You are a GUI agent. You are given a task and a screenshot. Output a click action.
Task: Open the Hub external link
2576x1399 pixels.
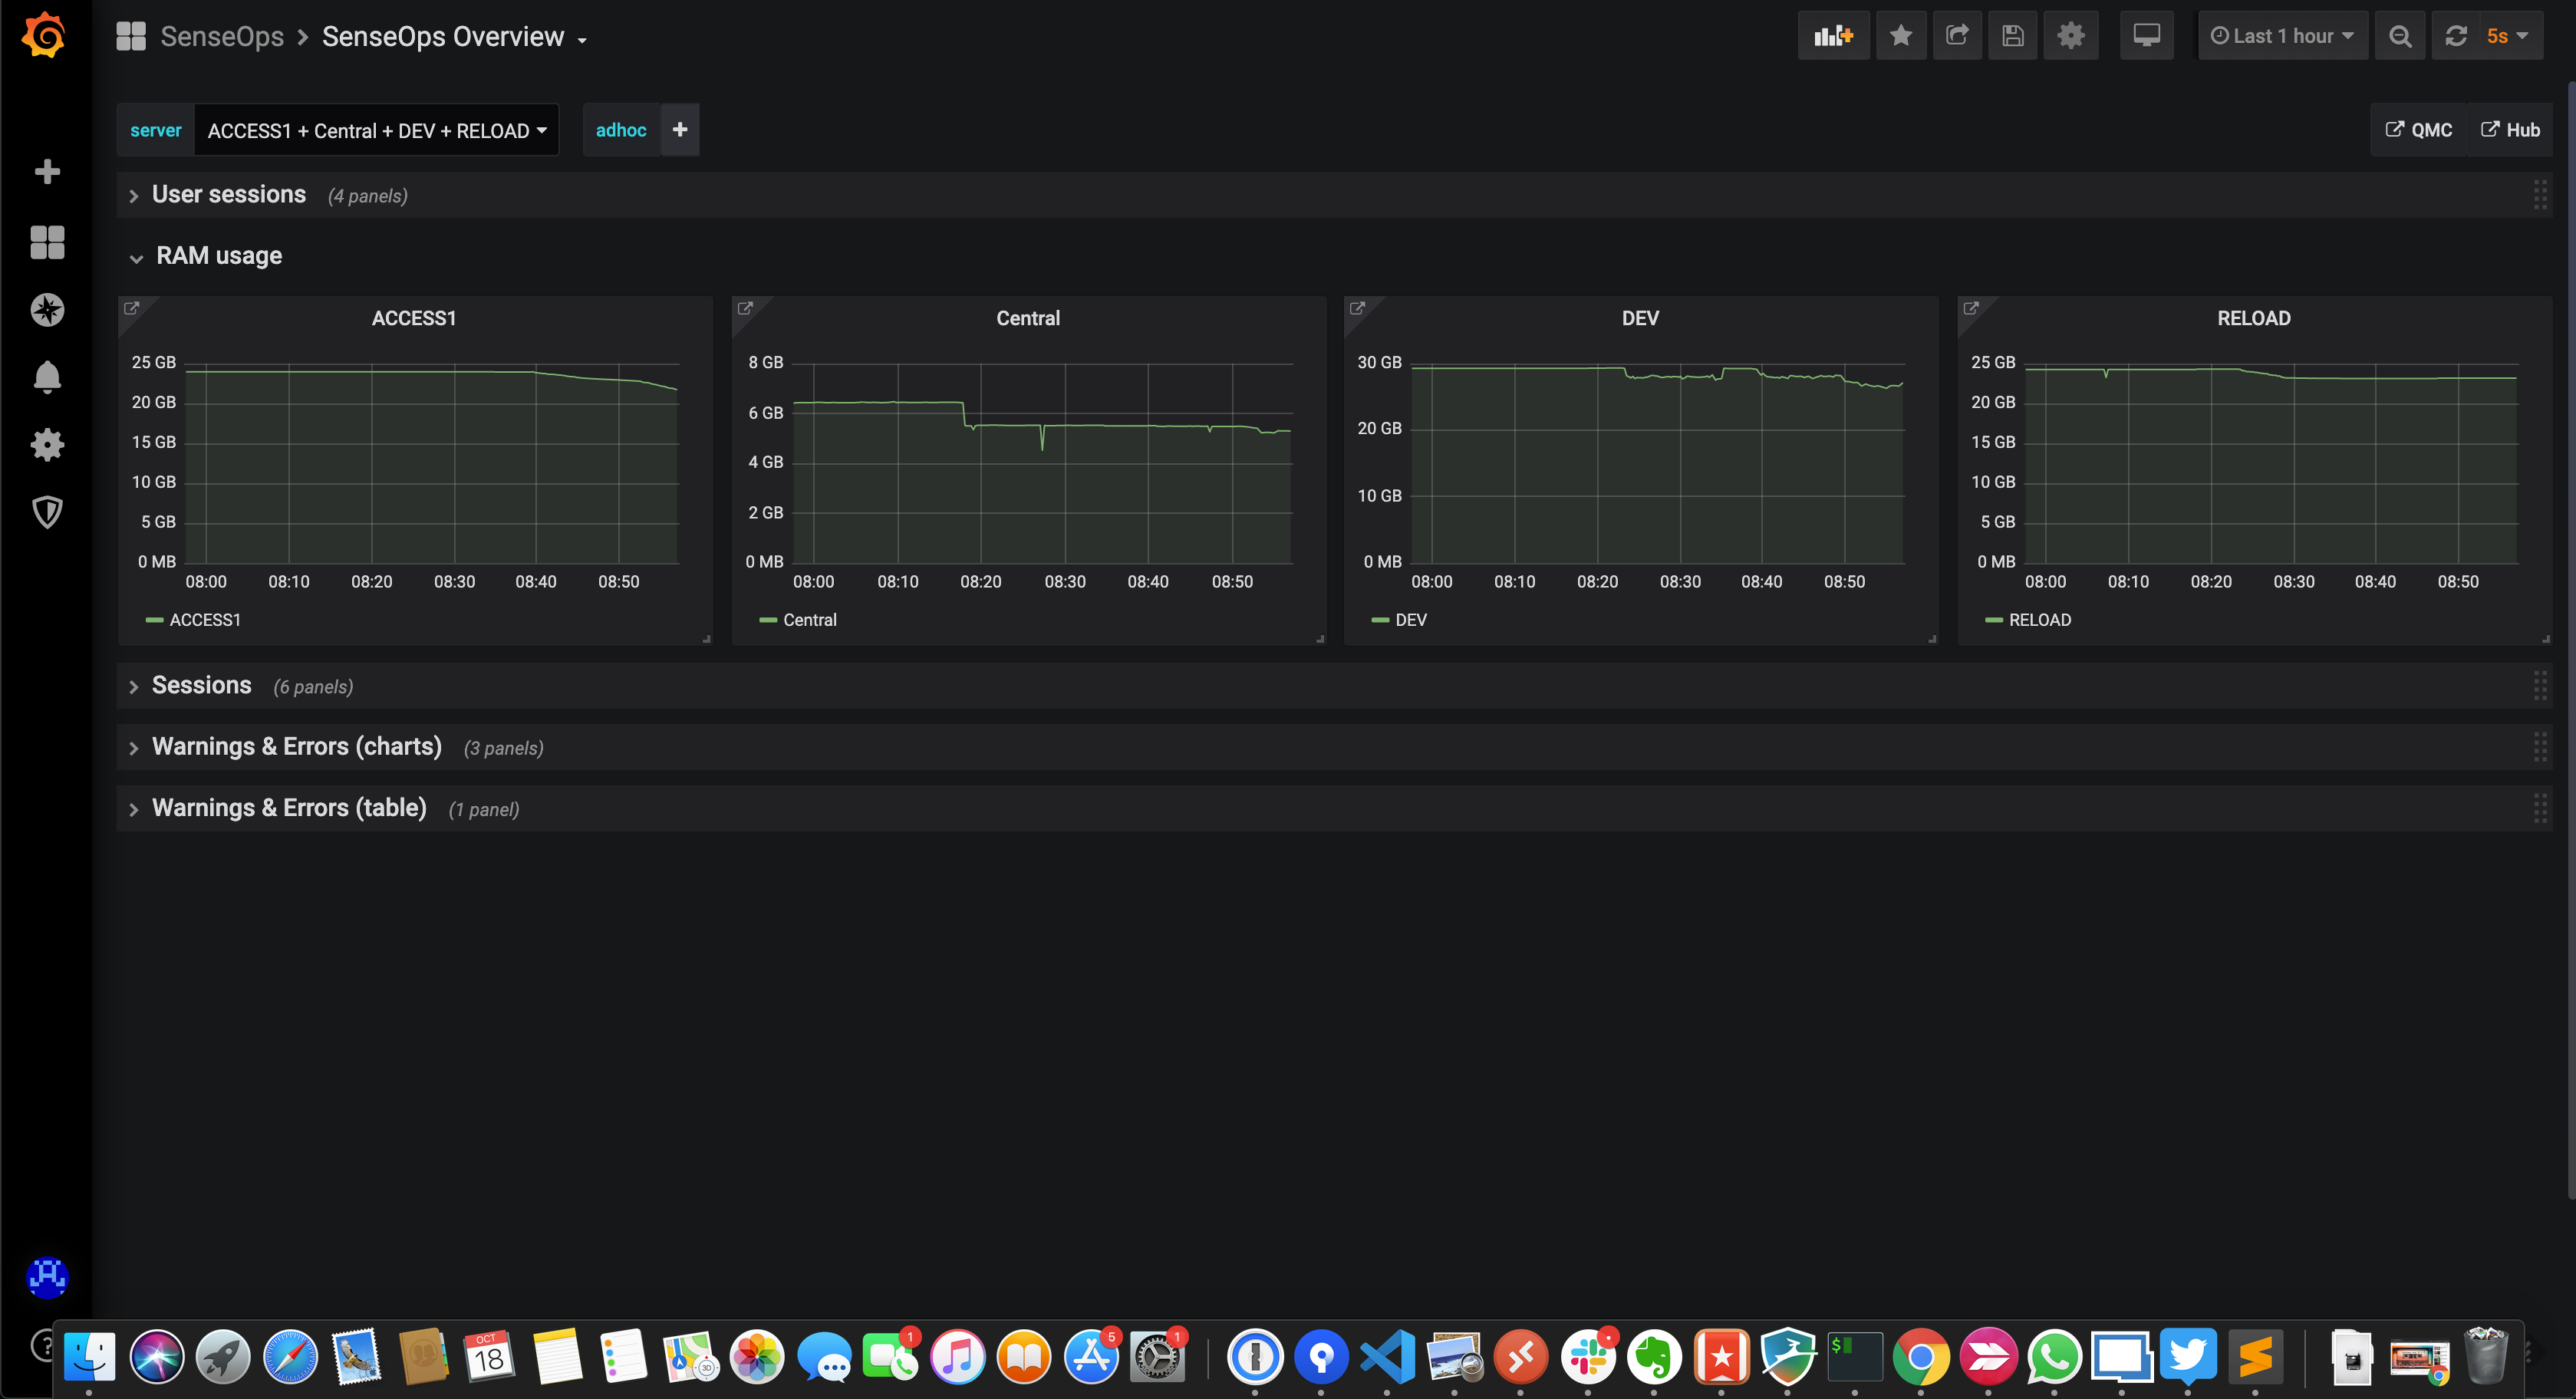click(x=2508, y=129)
